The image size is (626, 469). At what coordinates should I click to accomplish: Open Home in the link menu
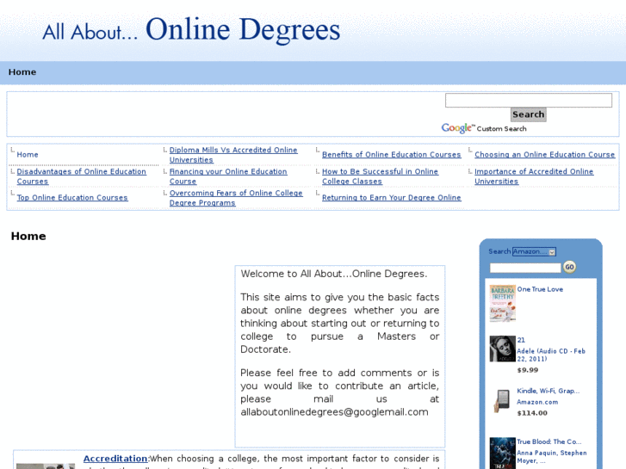coord(28,155)
